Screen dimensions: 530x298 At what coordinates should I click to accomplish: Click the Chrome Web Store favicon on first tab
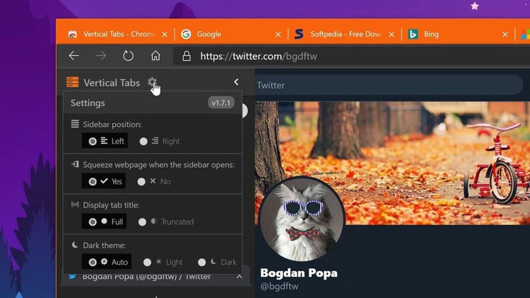coord(72,34)
